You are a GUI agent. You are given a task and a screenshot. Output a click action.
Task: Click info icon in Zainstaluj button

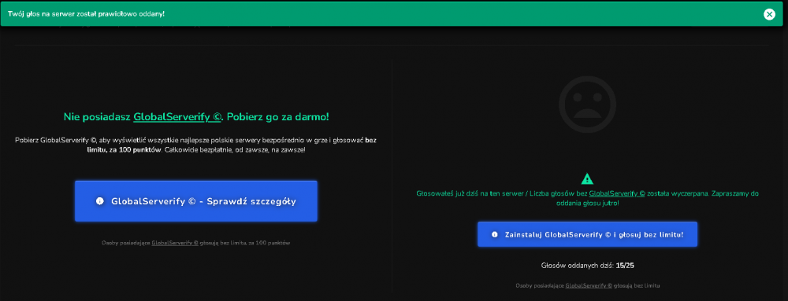coord(495,234)
